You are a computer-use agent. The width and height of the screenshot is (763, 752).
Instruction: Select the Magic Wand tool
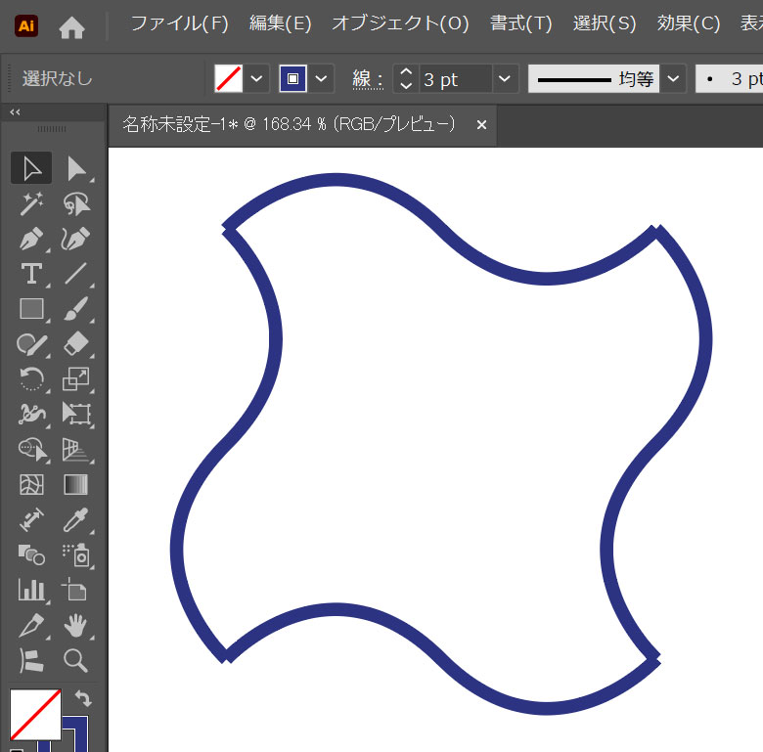point(31,203)
